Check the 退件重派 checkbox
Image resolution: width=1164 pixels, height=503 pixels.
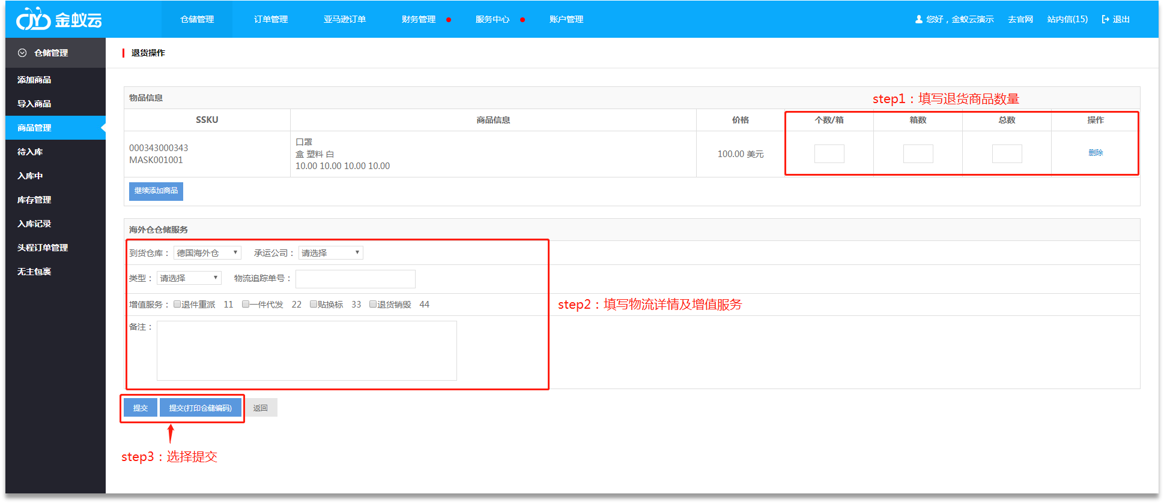tap(177, 304)
